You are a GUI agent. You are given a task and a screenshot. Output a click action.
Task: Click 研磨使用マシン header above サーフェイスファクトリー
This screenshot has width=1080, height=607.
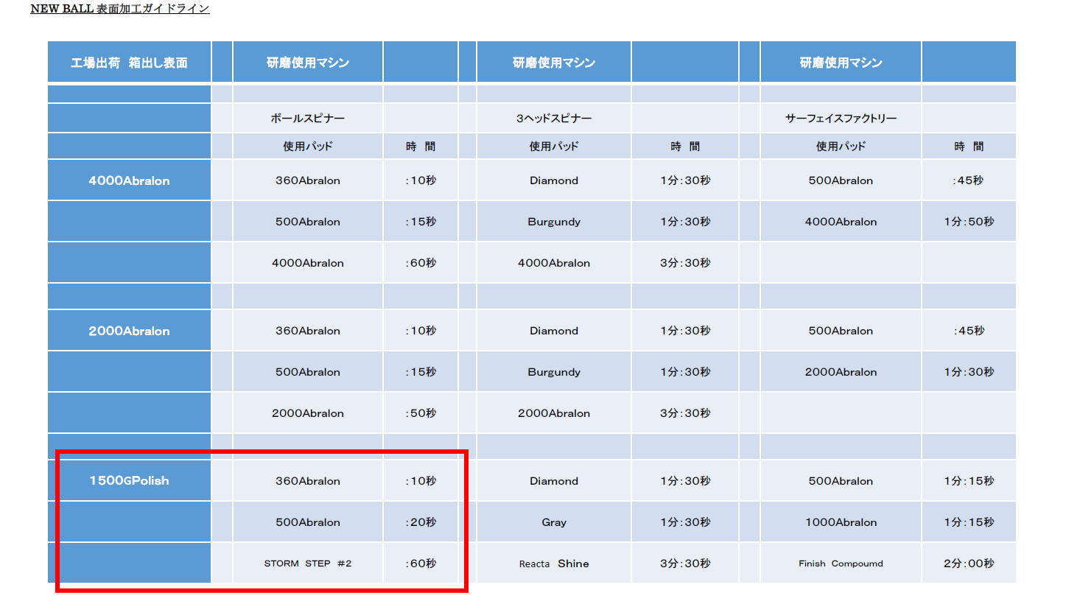pos(841,63)
